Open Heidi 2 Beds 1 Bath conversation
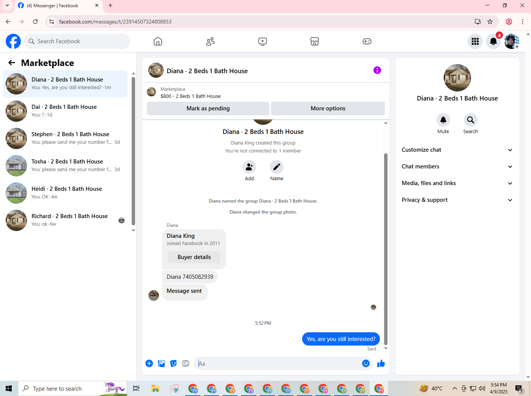The image size is (531, 396). pos(65,193)
